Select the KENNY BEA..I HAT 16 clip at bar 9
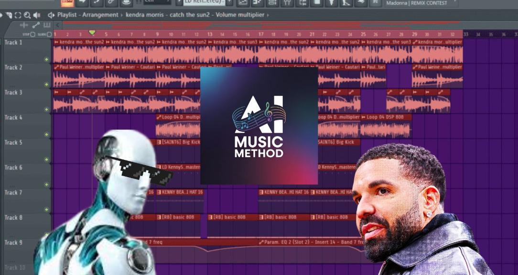 coord(179,201)
